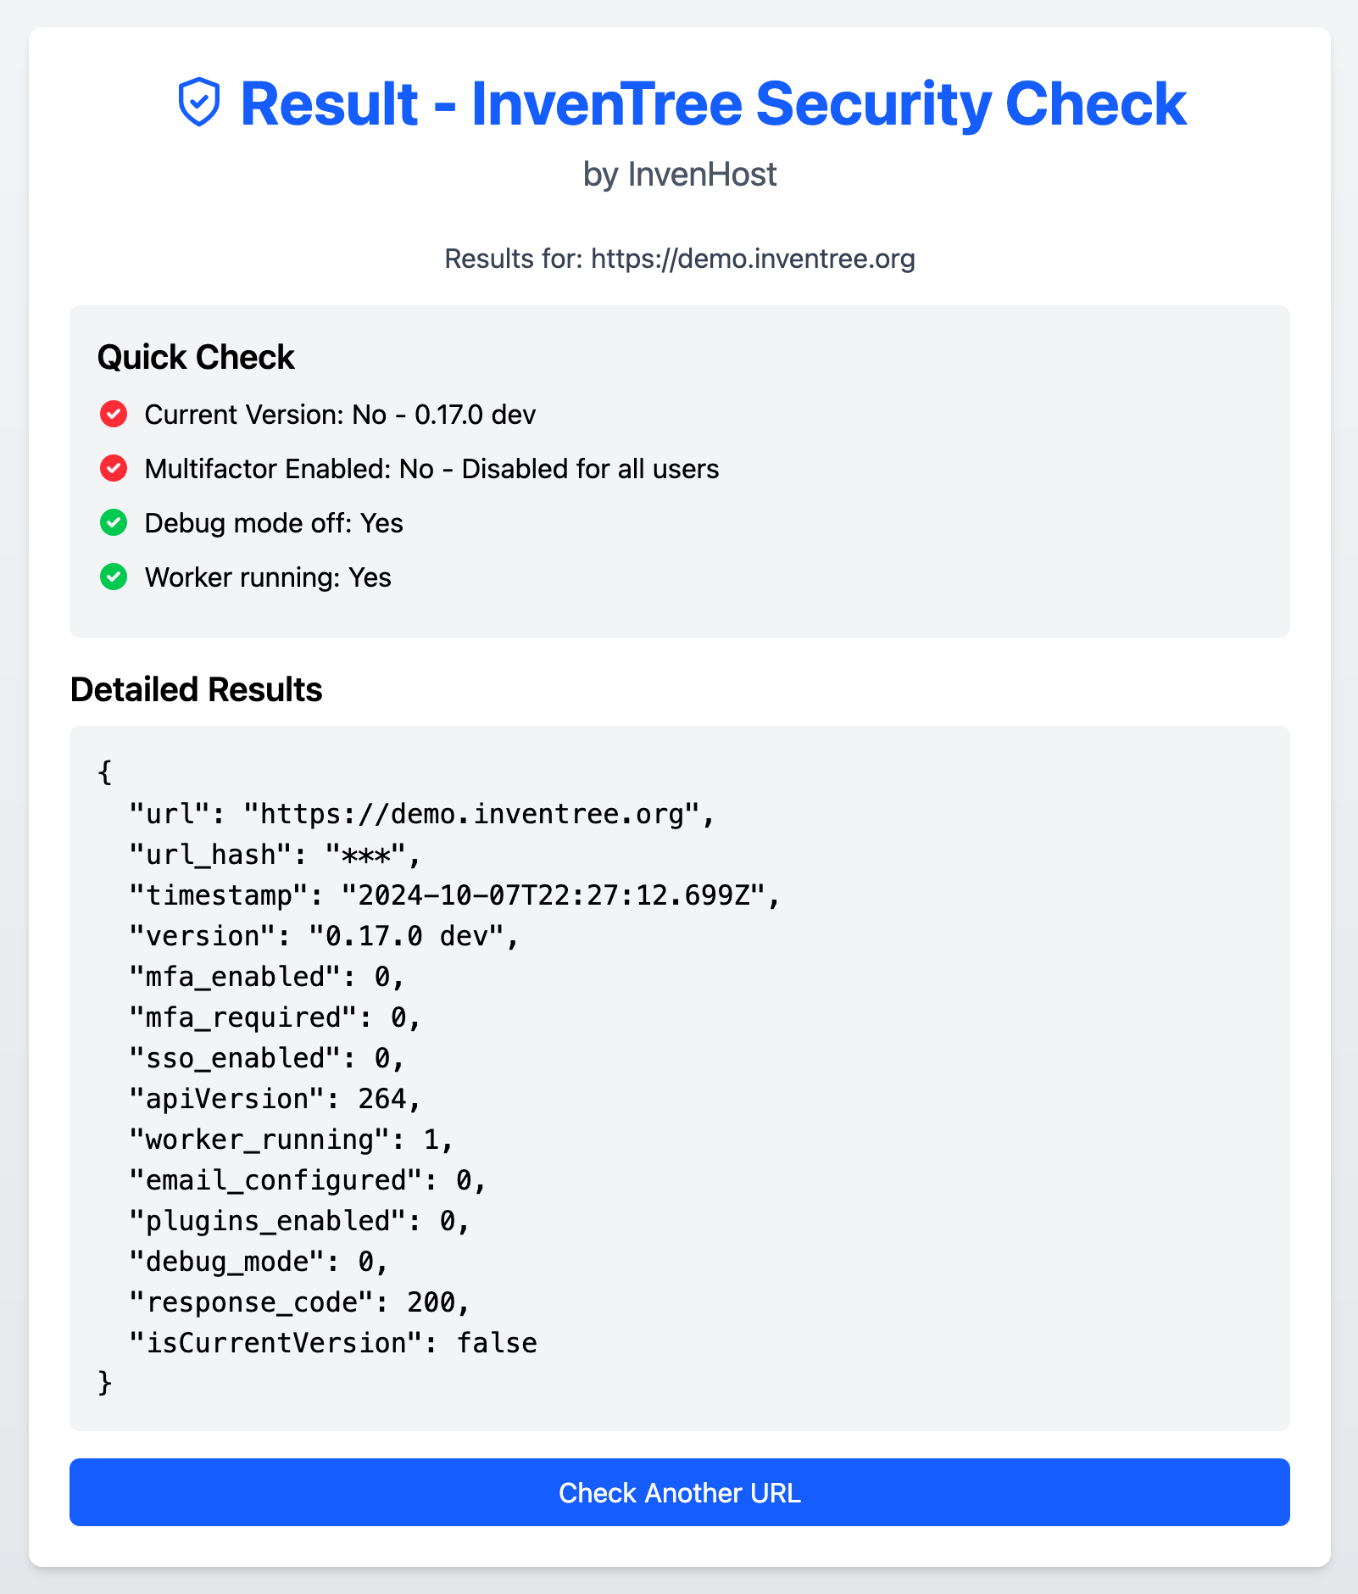Select the Detailed Results heading

click(197, 690)
